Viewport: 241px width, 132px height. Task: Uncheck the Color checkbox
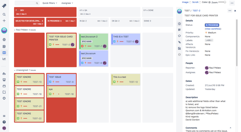pyautogui.click(x=209, y=2)
